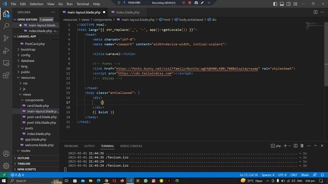
Task: Stop the screen recording
Action: 190,3
